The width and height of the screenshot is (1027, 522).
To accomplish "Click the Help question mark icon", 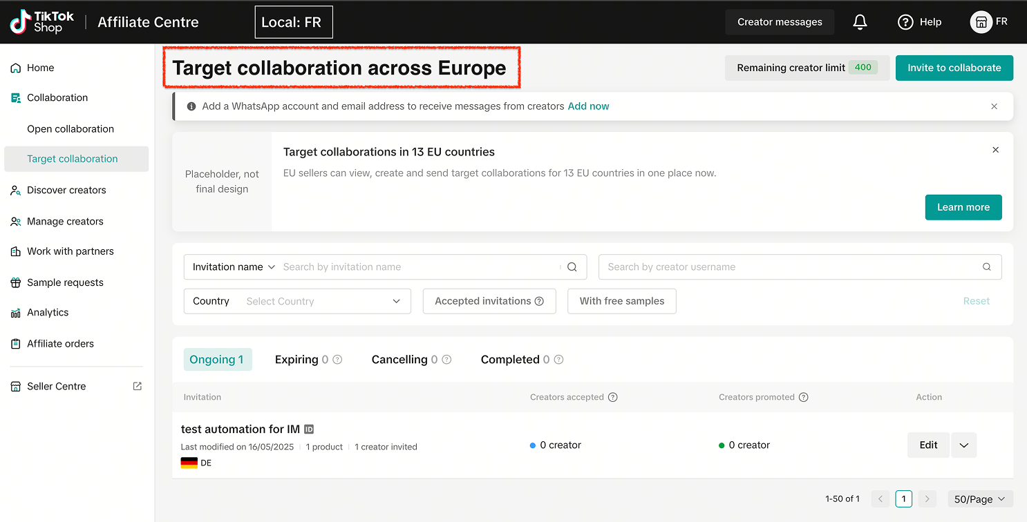I will [905, 22].
